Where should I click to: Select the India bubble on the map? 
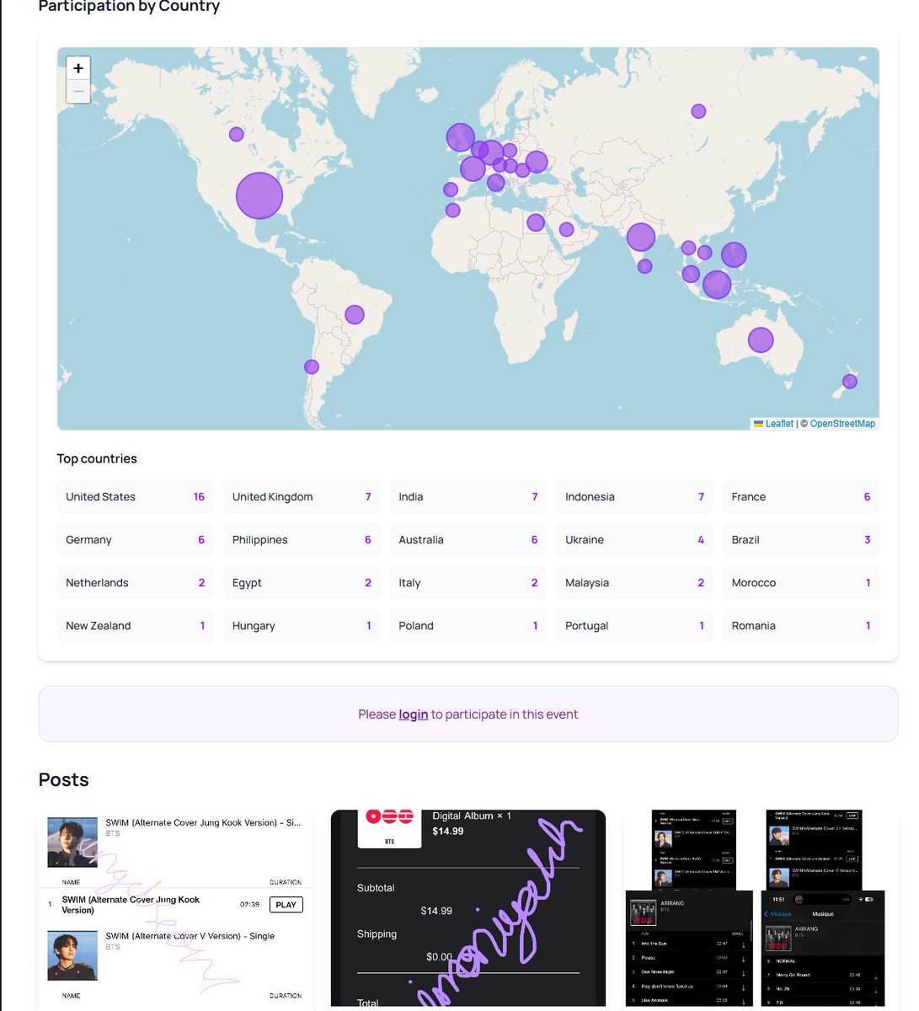pos(641,238)
